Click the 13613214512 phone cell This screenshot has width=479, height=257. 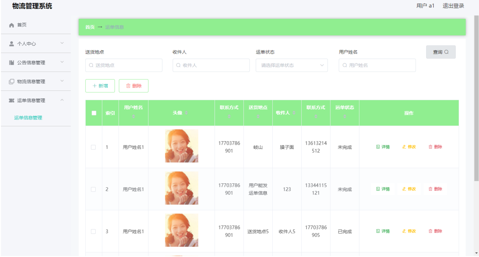click(316, 147)
